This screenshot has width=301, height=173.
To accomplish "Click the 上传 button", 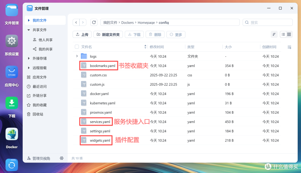I will point(82,35).
